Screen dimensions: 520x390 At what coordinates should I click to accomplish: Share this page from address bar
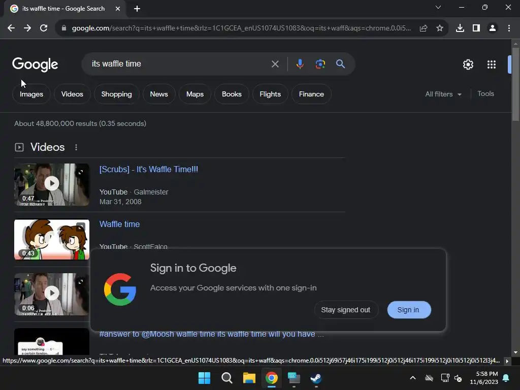(x=424, y=28)
